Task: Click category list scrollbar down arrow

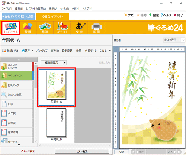Action: click(36, 141)
